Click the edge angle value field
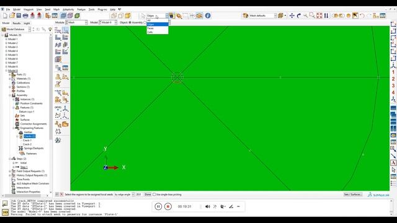397x223 pixels. tap(139, 195)
